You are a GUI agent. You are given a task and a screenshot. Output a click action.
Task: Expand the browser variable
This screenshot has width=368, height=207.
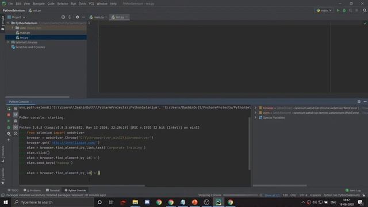tap(255, 108)
